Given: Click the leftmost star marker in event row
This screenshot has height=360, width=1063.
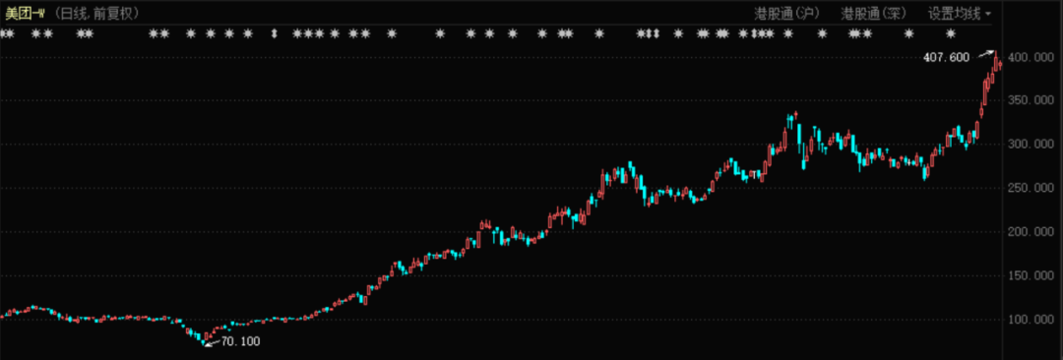Looking at the screenshot, I should (x=3, y=33).
